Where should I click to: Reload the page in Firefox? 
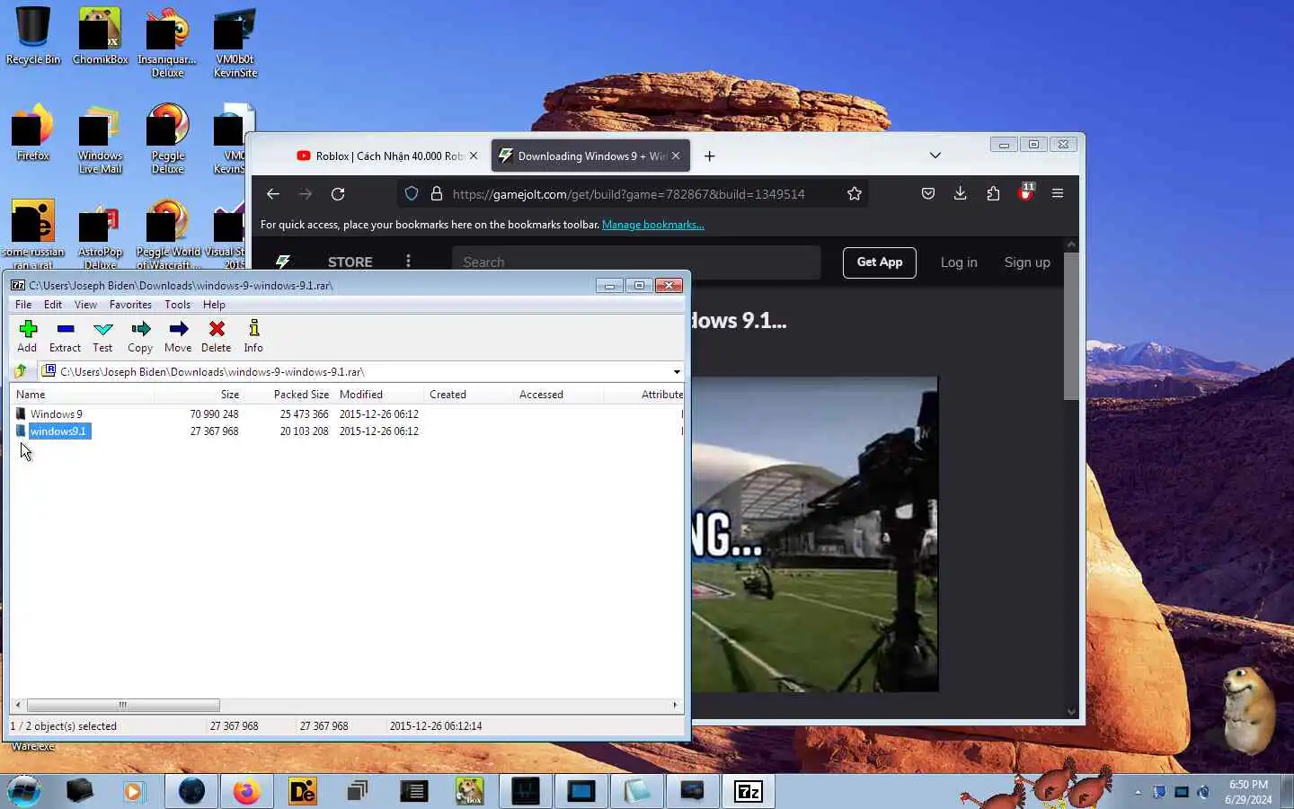click(338, 194)
